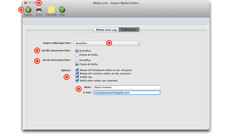Select SmartPlus for BO commission
This screenshot has height=135, width=227.
click(x=77, y=51)
